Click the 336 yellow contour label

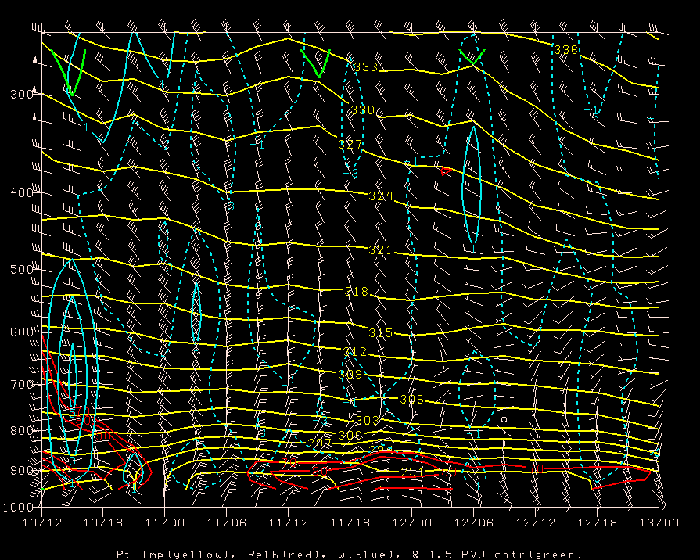pyautogui.click(x=565, y=49)
